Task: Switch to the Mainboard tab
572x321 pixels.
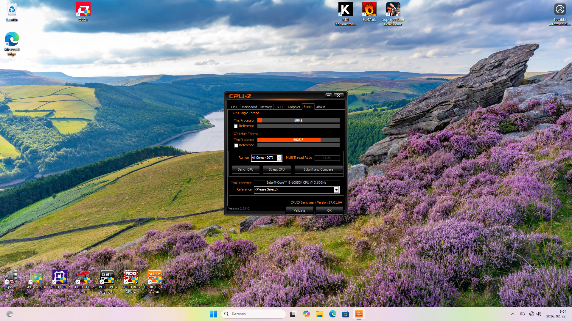Action: click(x=249, y=107)
